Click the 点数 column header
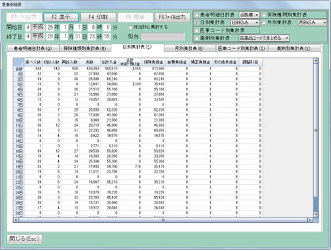Image resolution: width=331 pixels, height=251 pixels. click(x=89, y=62)
